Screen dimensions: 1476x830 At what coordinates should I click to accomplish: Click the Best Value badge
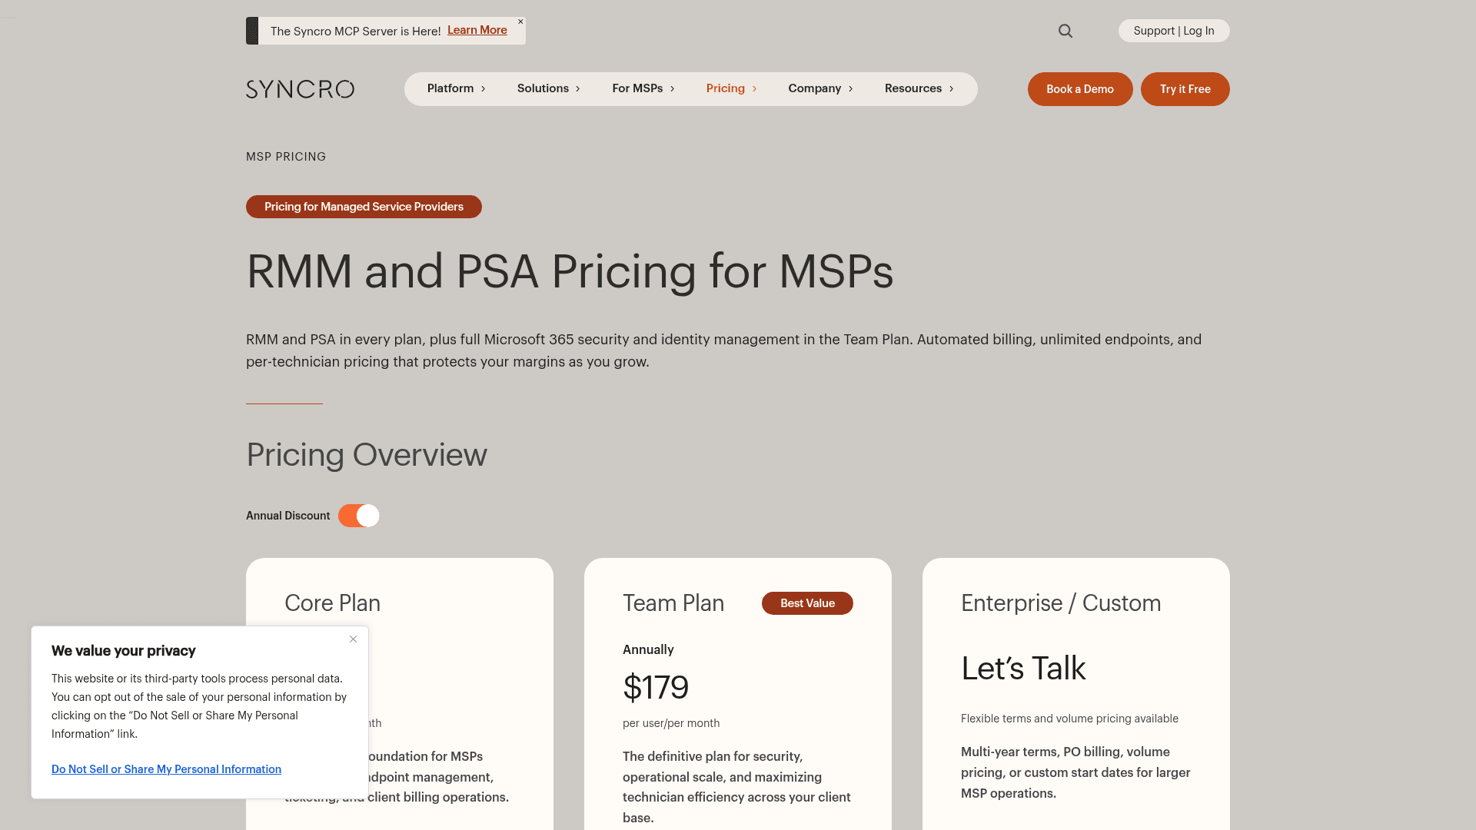(x=807, y=603)
